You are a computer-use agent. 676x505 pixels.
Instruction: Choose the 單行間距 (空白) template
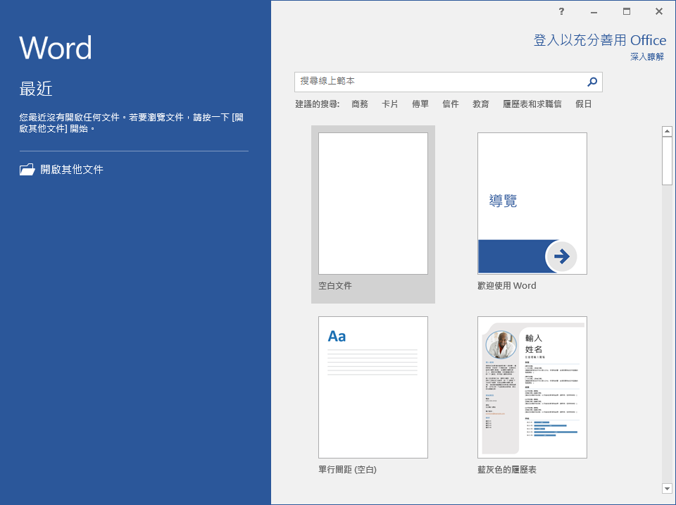point(373,387)
